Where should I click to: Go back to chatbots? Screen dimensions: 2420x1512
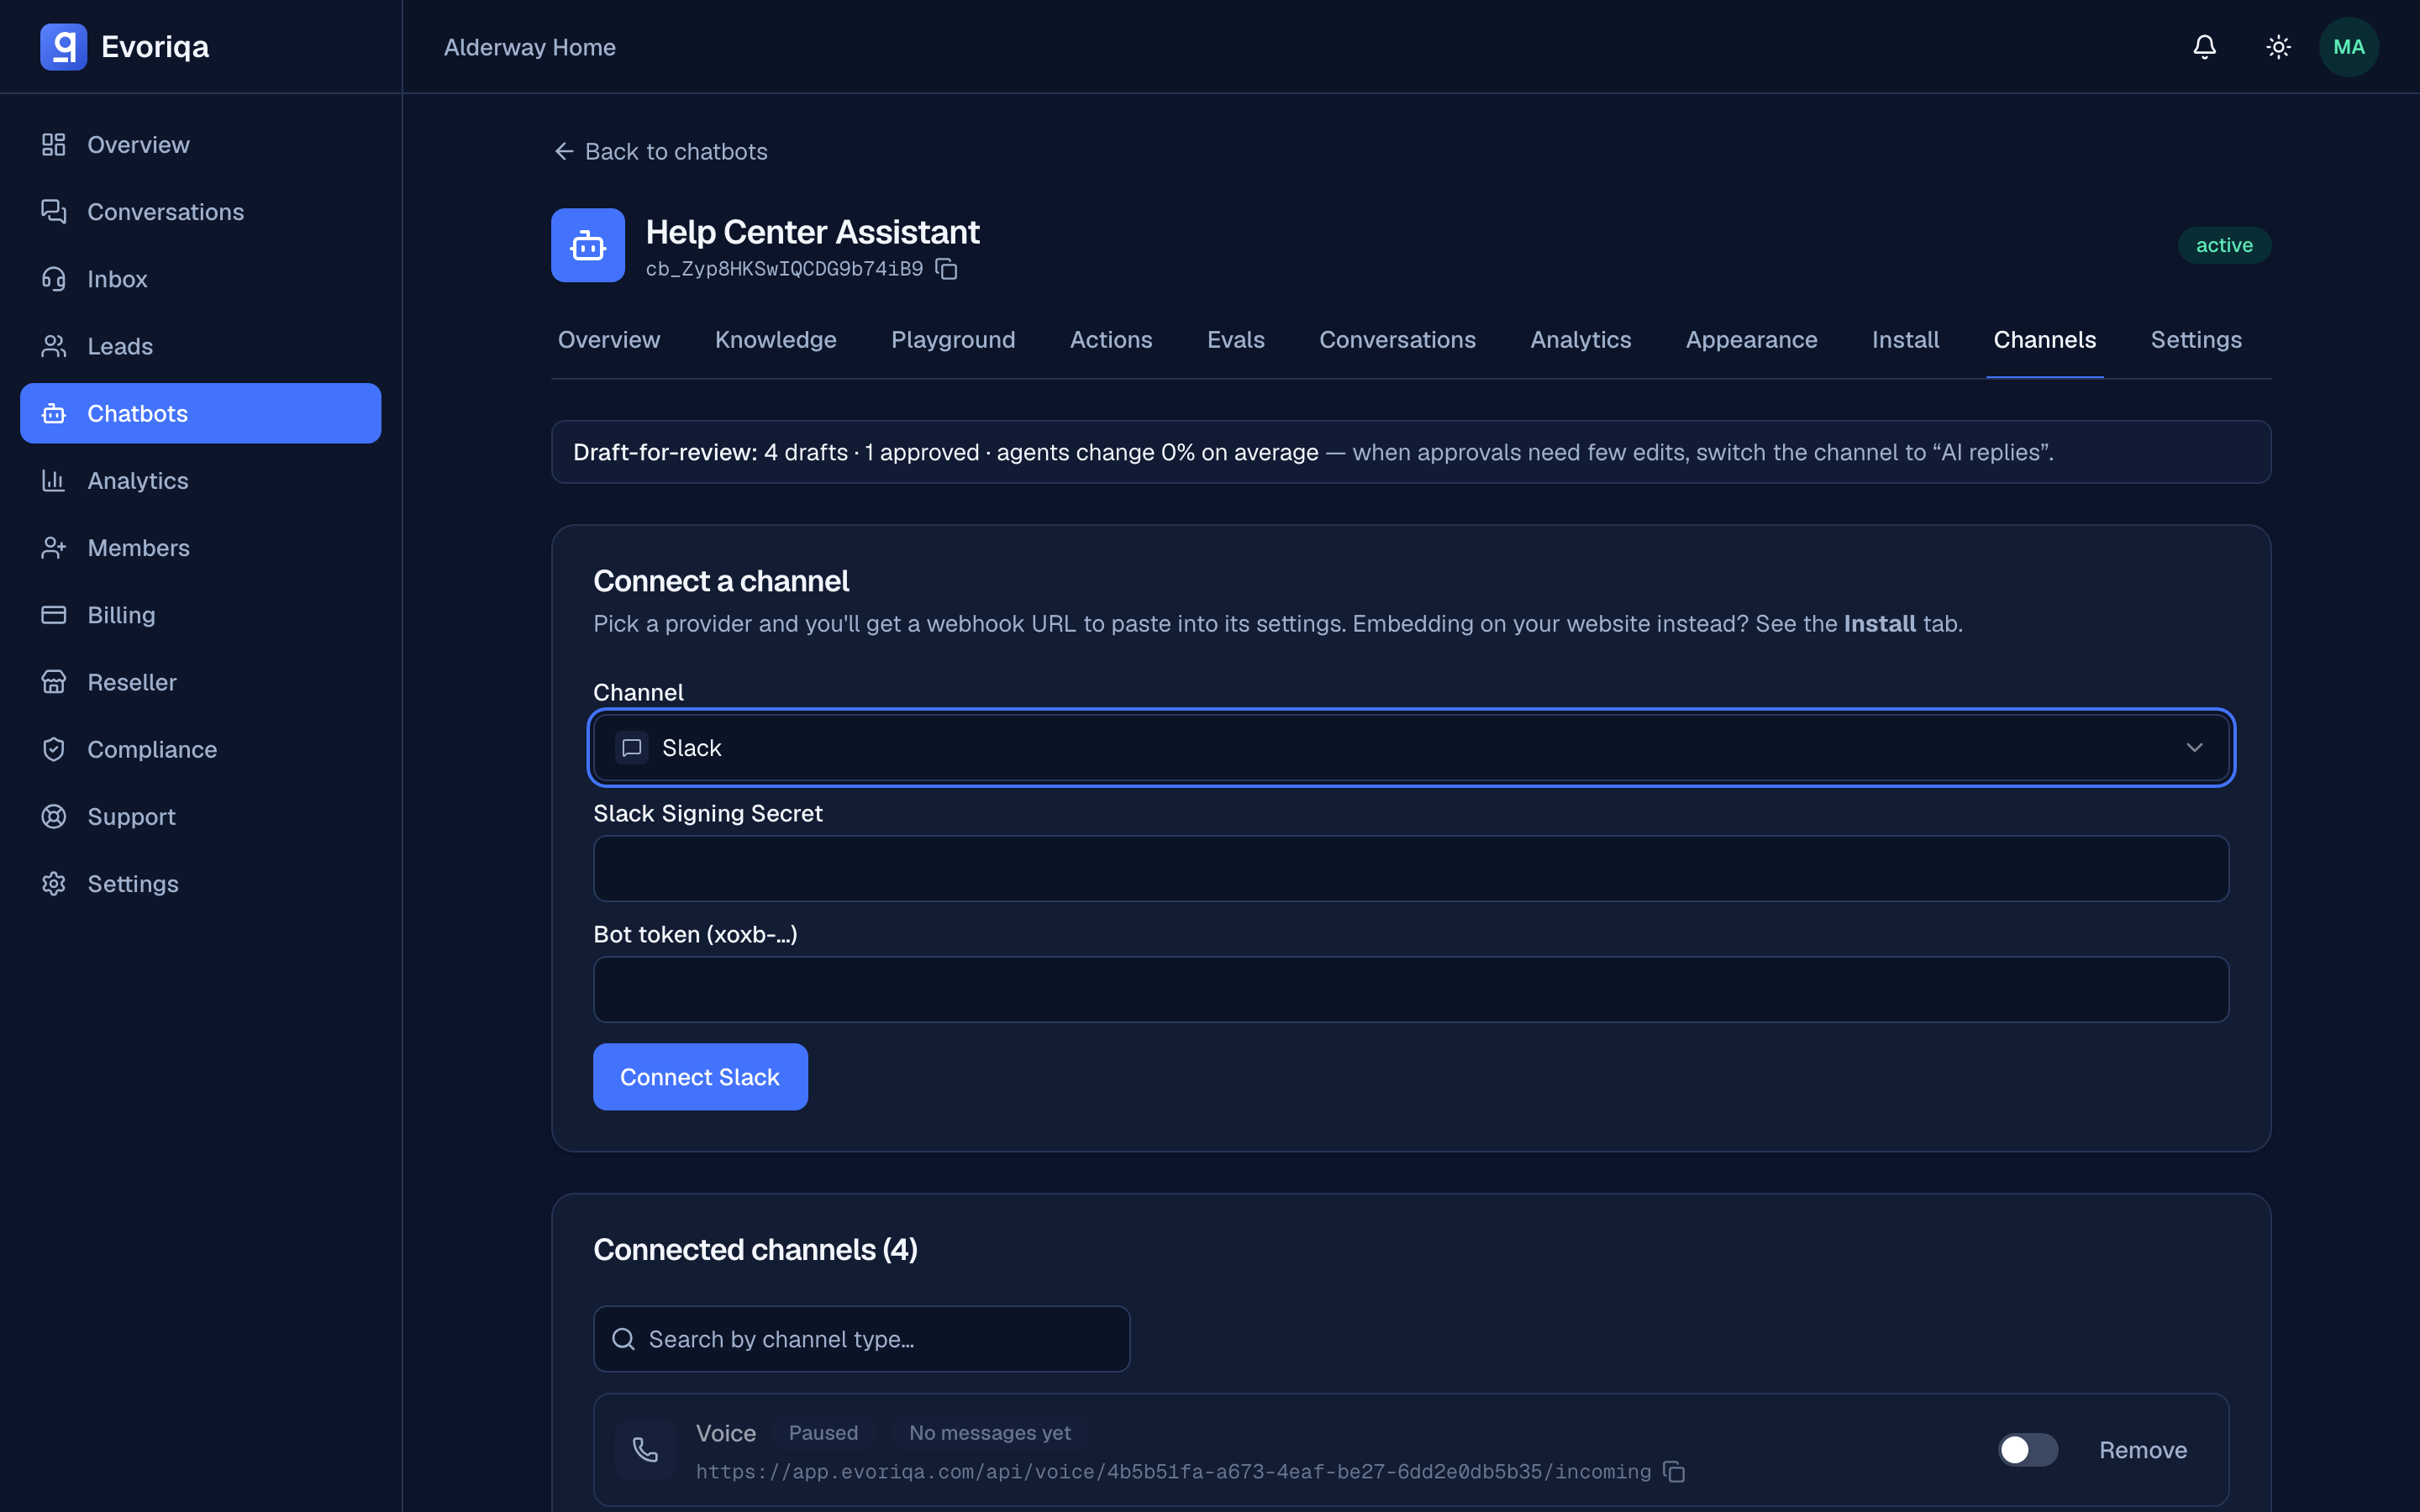[660, 151]
